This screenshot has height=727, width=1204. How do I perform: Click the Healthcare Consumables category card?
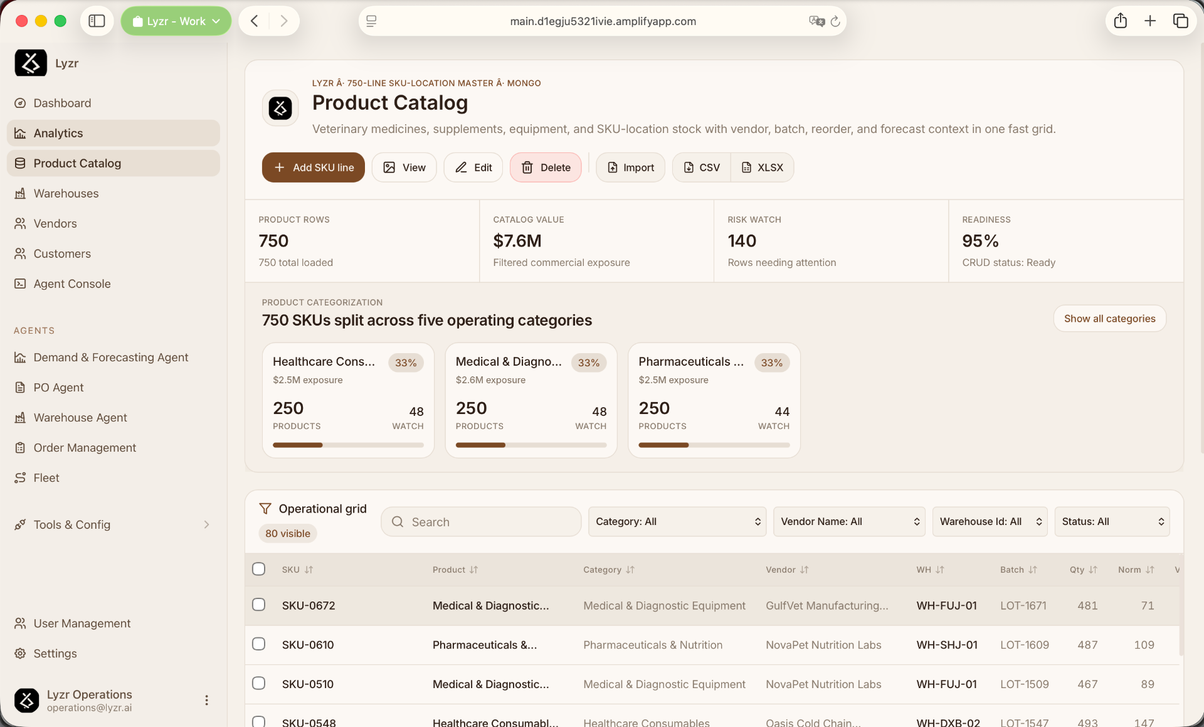pyautogui.click(x=348, y=400)
